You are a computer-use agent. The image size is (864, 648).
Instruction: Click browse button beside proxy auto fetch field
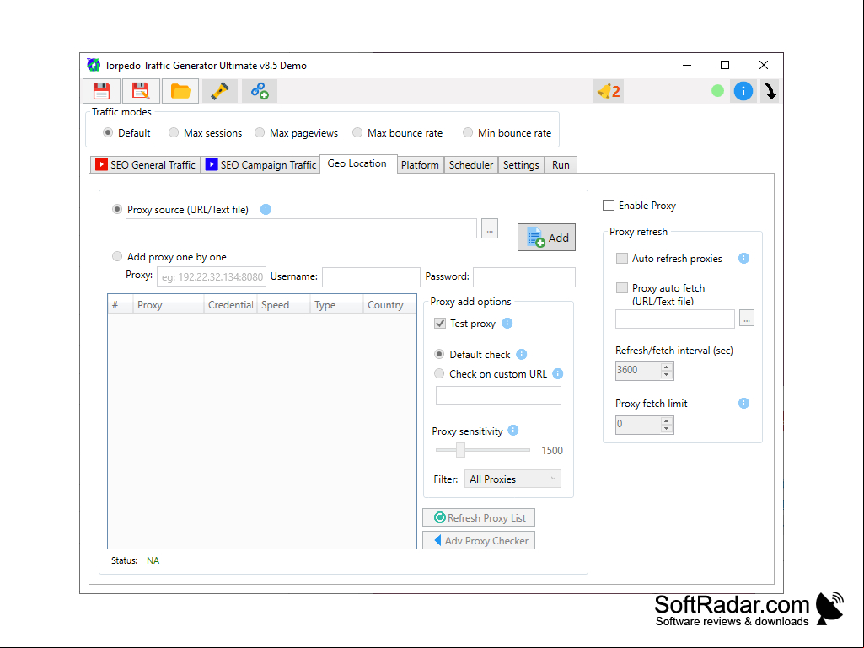[x=747, y=319]
